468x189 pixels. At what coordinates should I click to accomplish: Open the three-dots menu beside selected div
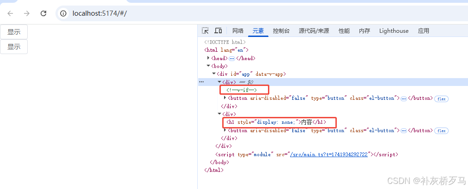202,82
